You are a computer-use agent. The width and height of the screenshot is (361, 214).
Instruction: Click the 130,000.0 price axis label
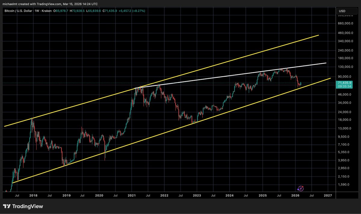pyautogui.click(x=345, y=67)
